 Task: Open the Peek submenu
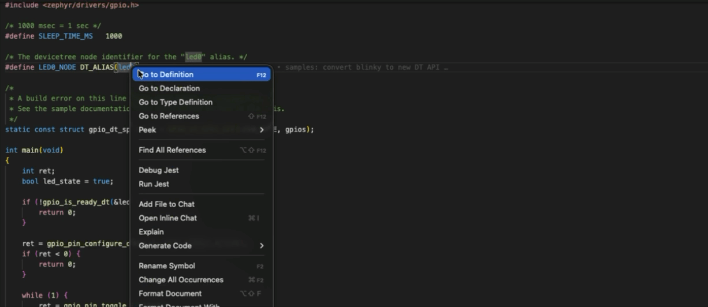[x=202, y=130]
